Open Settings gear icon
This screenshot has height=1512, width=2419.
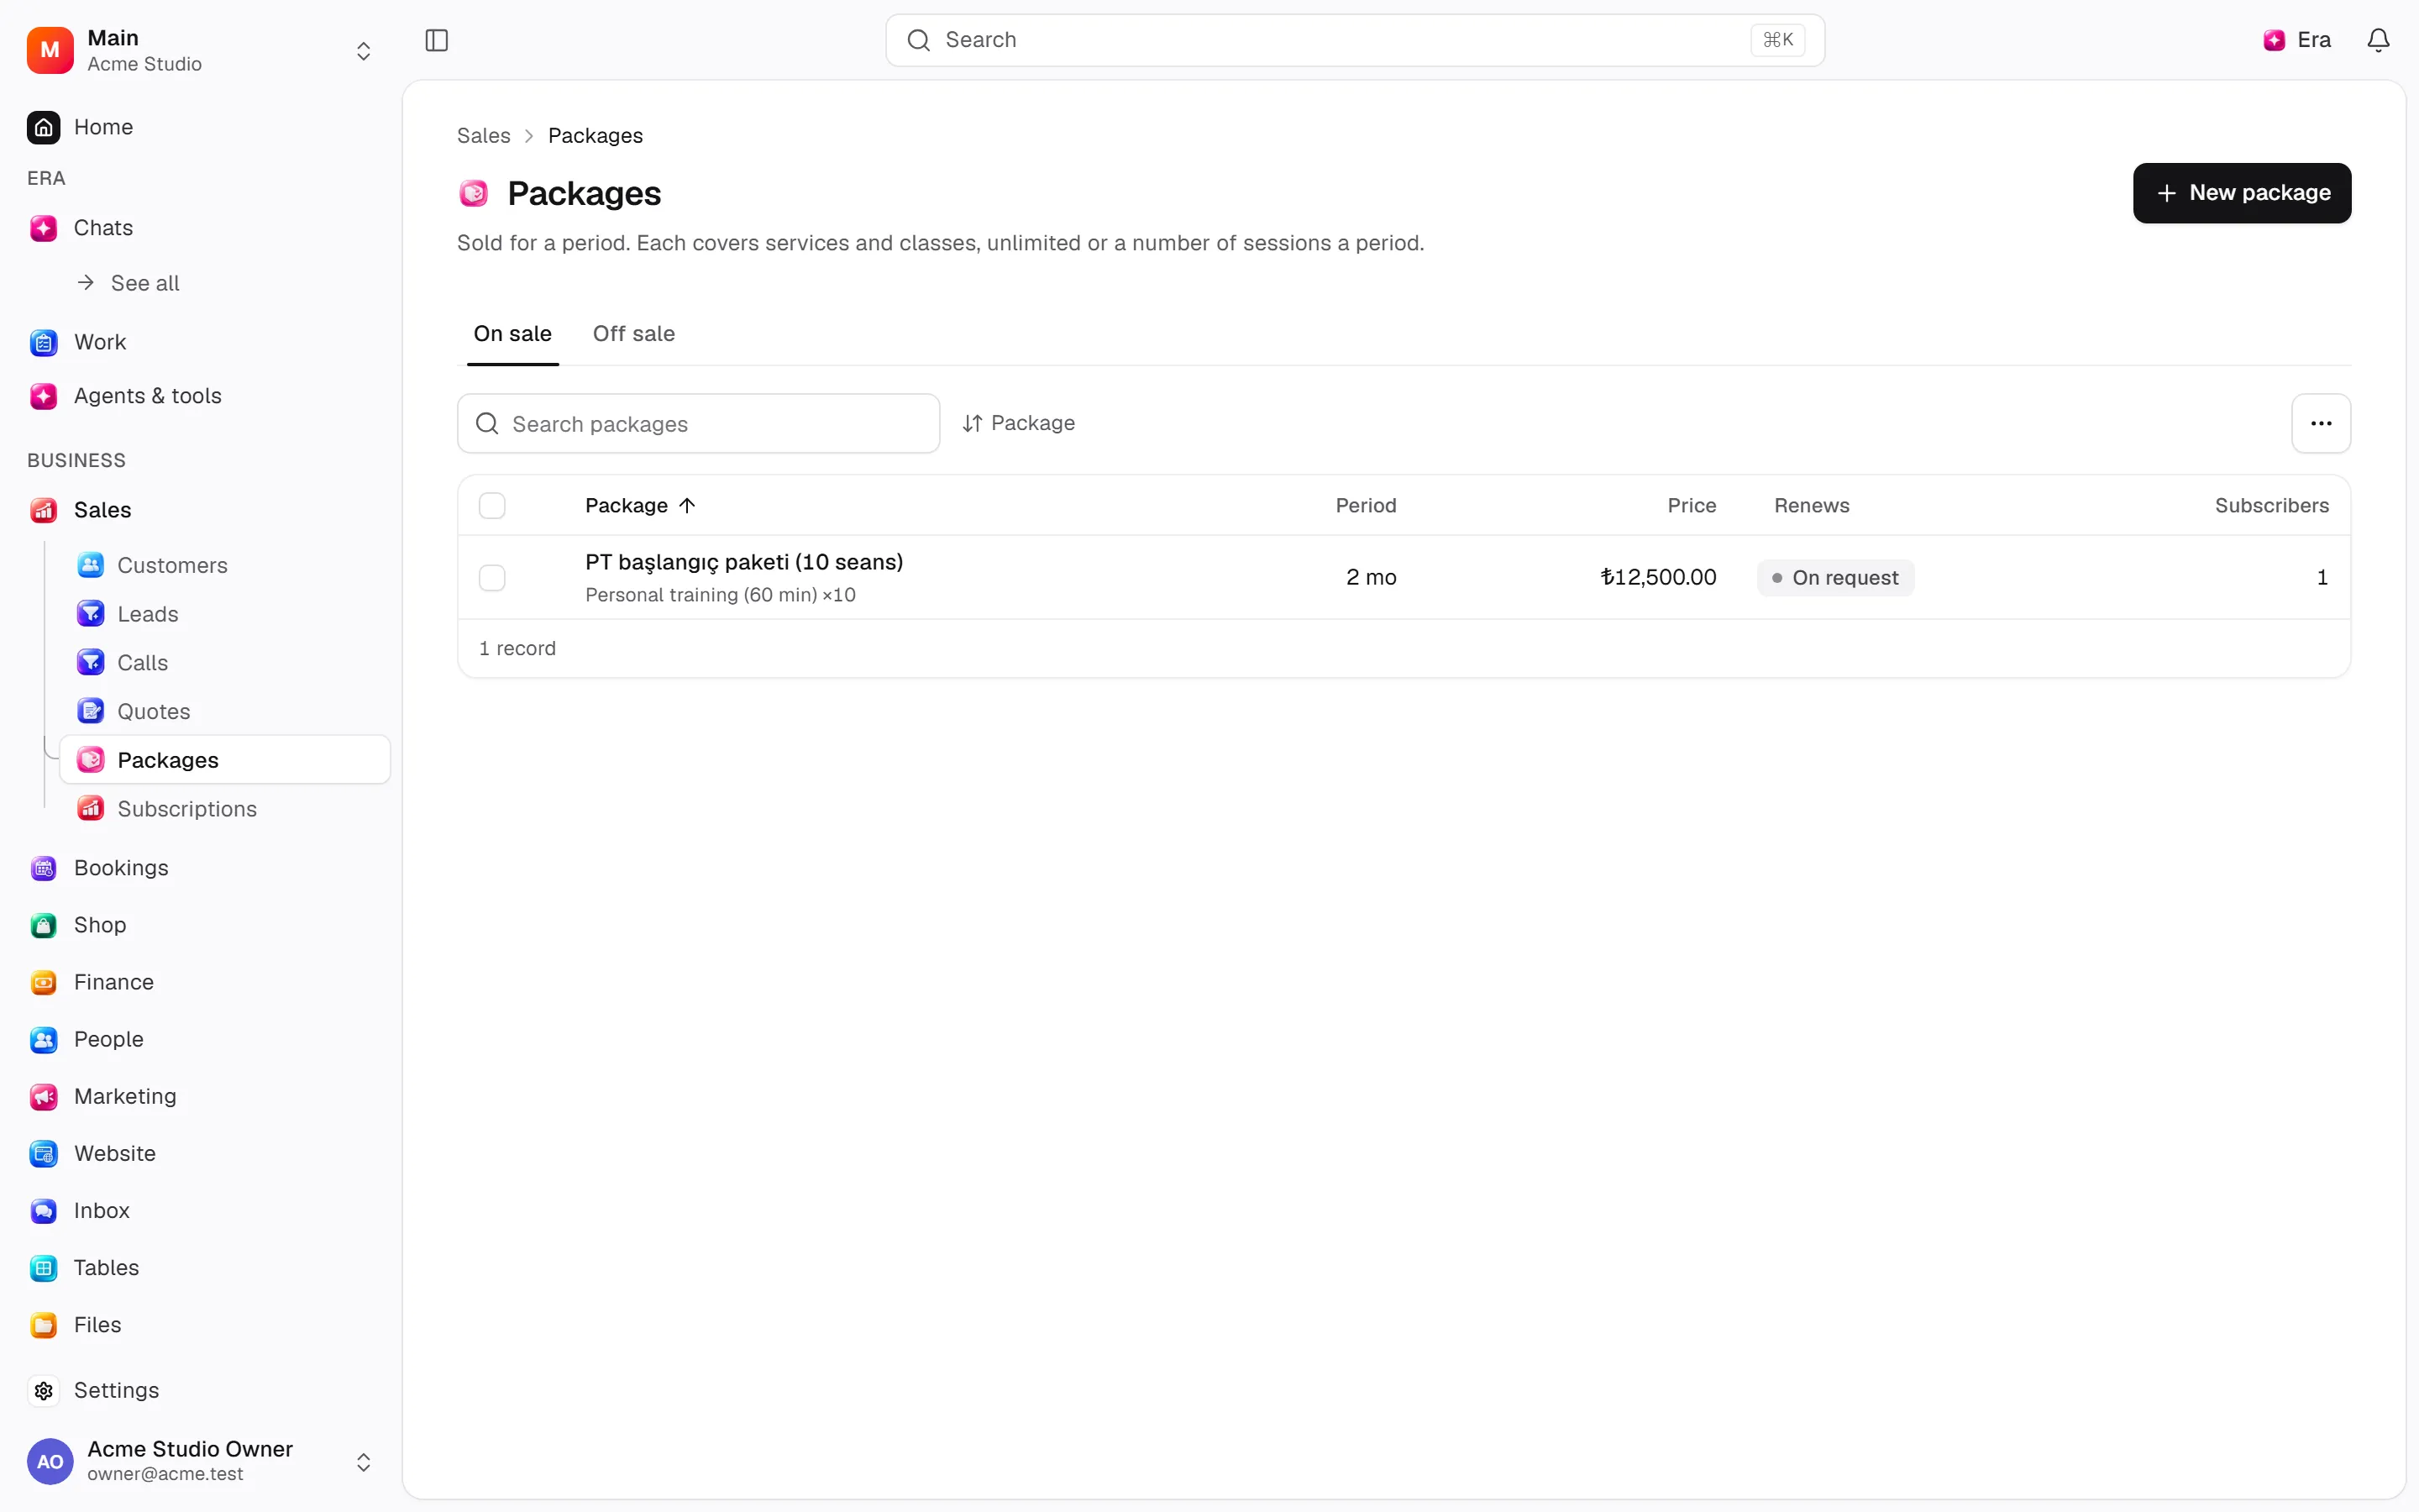(43, 1390)
